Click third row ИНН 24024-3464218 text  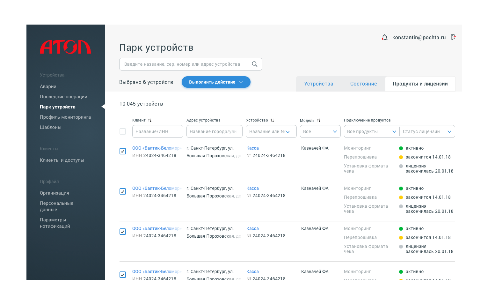[154, 236]
